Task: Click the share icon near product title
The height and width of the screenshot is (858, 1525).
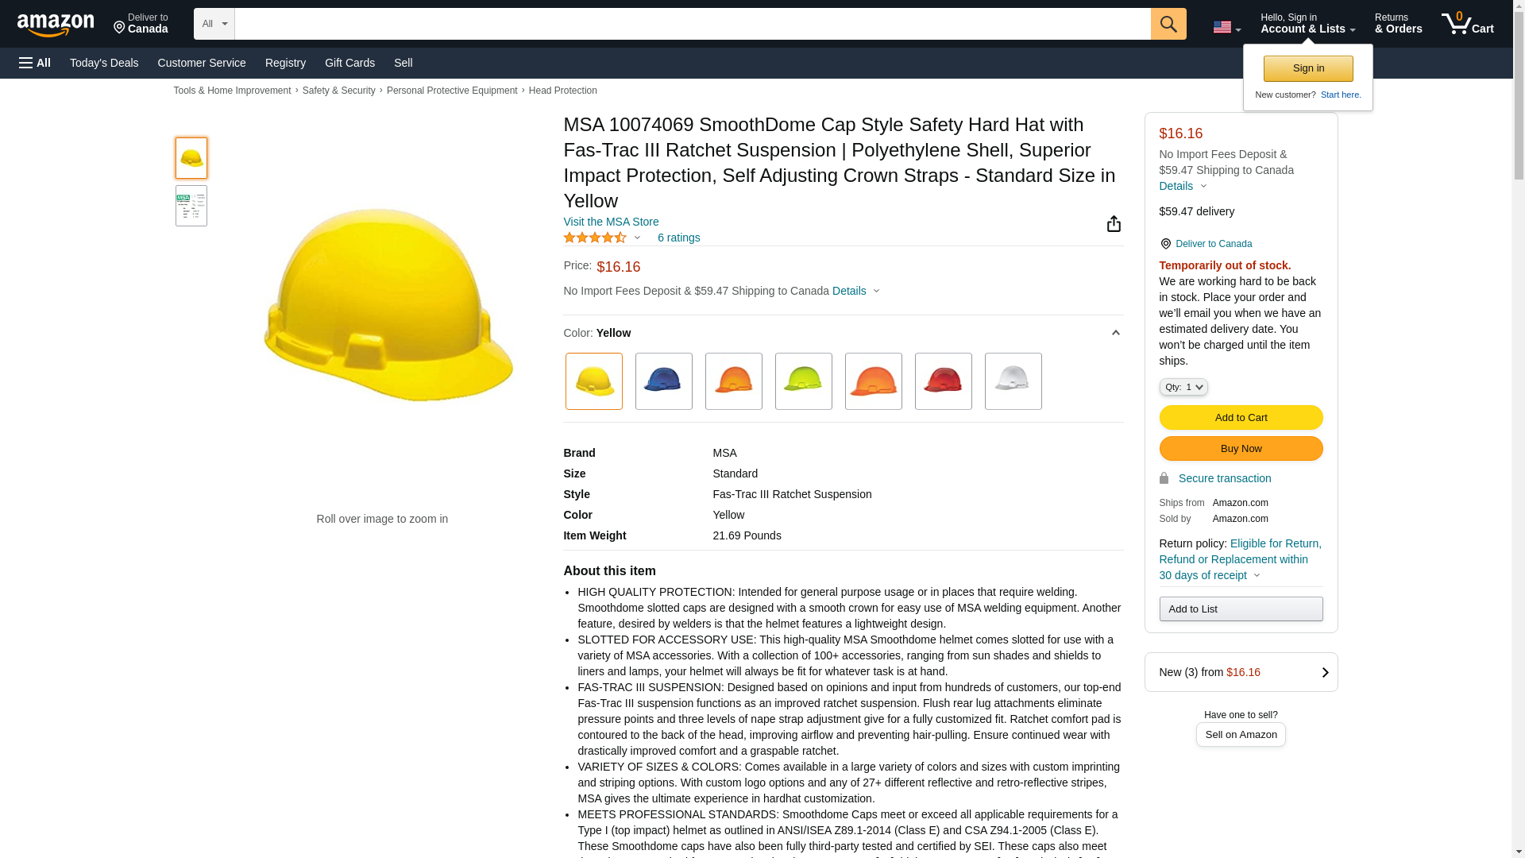Action: click(1114, 224)
